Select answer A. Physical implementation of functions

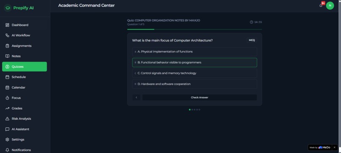click(195, 52)
